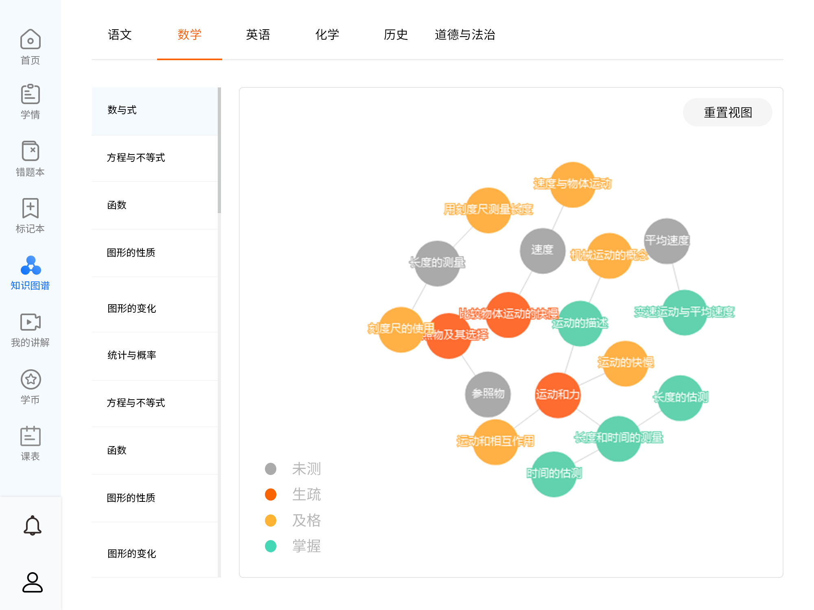This screenshot has width=814, height=610.
Task: Click the 机械运动的概念 node
Action: (x=609, y=255)
